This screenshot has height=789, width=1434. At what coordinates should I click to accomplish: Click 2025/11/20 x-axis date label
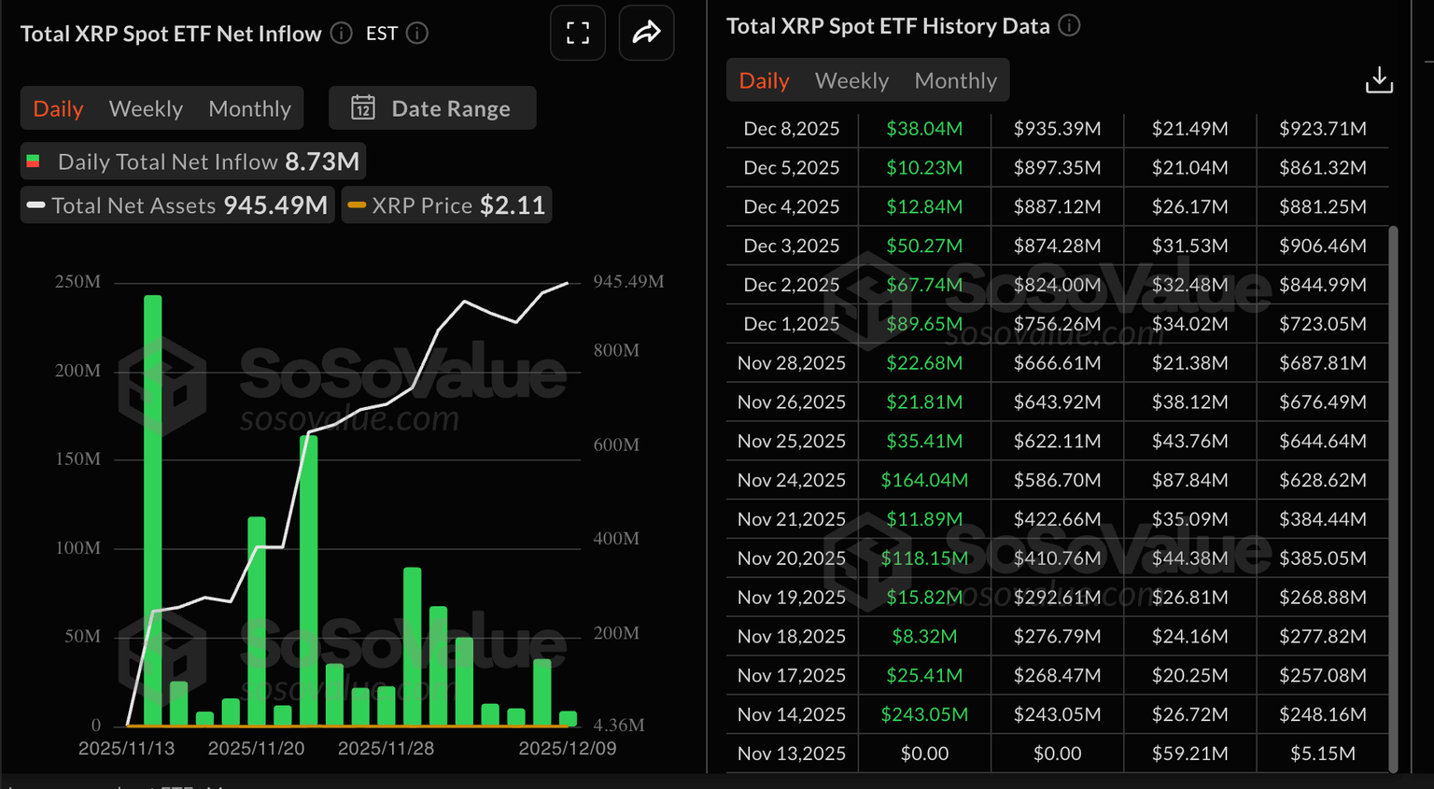(x=256, y=749)
